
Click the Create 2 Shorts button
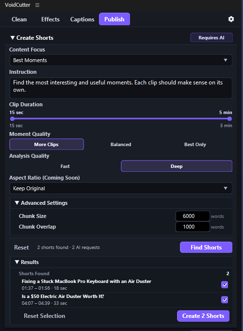click(x=203, y=316)
